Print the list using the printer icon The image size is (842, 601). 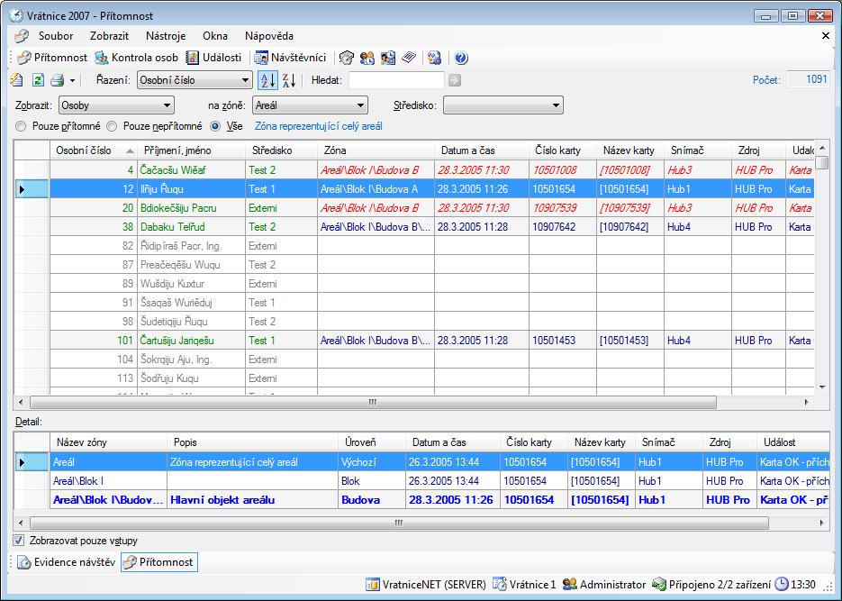pyautogui.click(x=57, y=80)
